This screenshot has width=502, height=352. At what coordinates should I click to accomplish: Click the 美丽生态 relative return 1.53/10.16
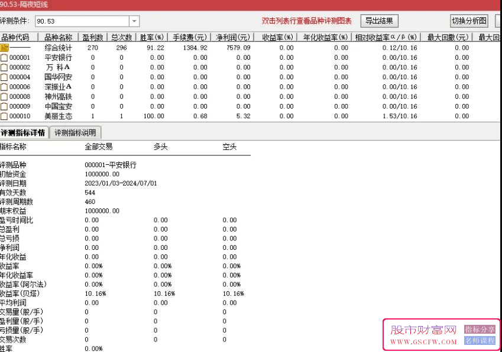point(400,116)
